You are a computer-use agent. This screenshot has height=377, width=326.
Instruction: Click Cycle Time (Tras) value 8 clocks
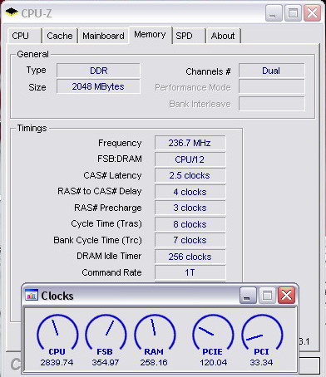click(190, 224)
